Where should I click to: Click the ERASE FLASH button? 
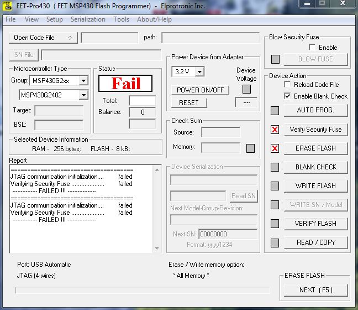316,148
